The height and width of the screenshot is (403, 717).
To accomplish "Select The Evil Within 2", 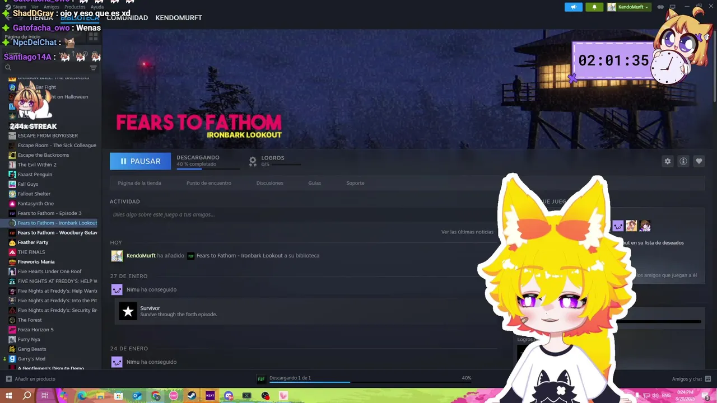I will tap(37, 165).
